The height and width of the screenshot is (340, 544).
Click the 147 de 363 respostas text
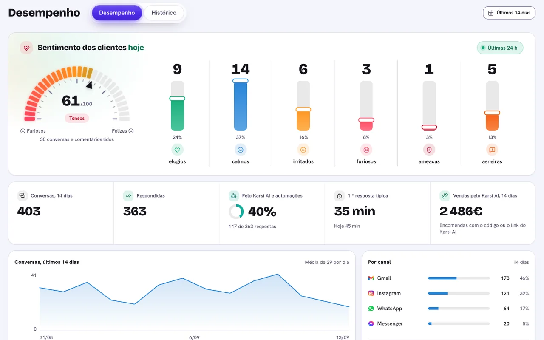pyautogui.click(x=252, y=227)
